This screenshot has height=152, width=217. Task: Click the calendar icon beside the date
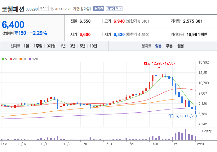(x=52, y=9)
